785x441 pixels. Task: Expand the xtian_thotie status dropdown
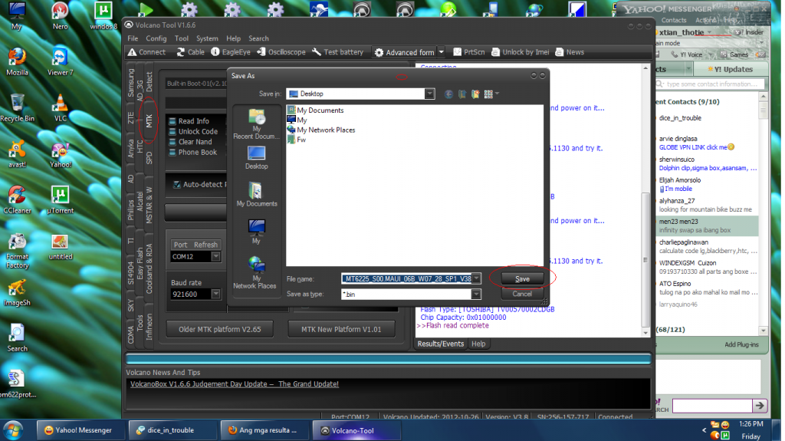(x=709, y=32)
